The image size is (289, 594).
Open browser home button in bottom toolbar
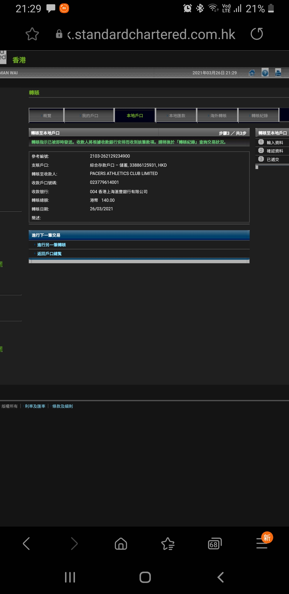pyautogui.click(x=121, y=544)
